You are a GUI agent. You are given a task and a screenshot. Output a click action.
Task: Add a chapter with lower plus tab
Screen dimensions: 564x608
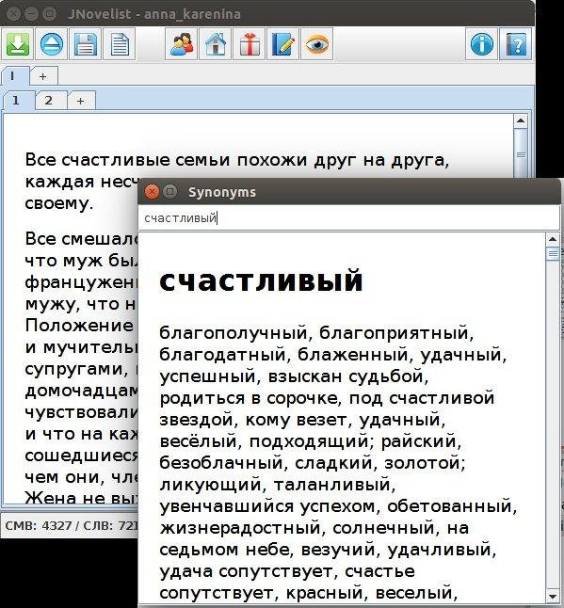pos(81,101)
